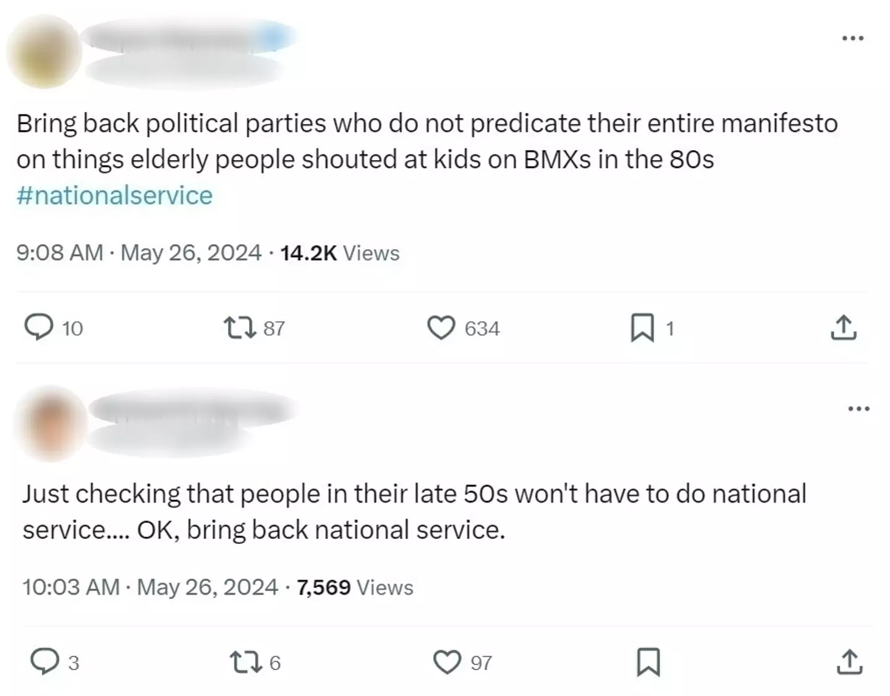This screenshot has width=890, height=696.
Task: View the 14.2K Views analytics
Action: 340,253
